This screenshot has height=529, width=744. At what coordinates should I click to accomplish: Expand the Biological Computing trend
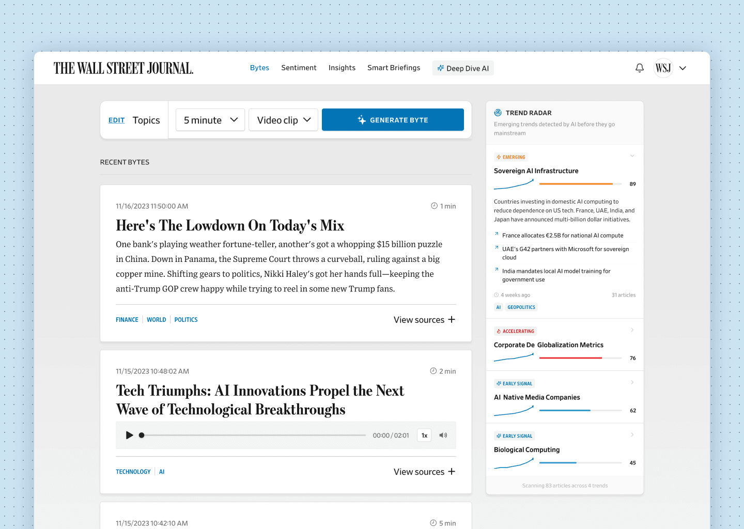click(x=632, y=435)
